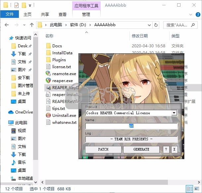Open the blue help question mark icon

click(x=198, y=15)
